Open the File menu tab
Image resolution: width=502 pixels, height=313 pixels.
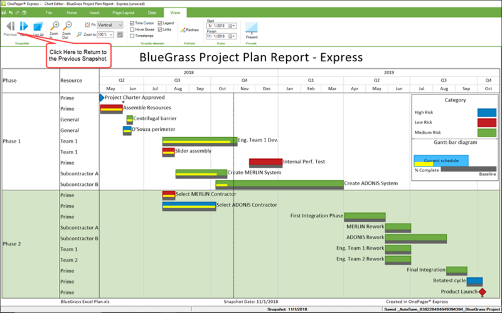click(49, 13)
